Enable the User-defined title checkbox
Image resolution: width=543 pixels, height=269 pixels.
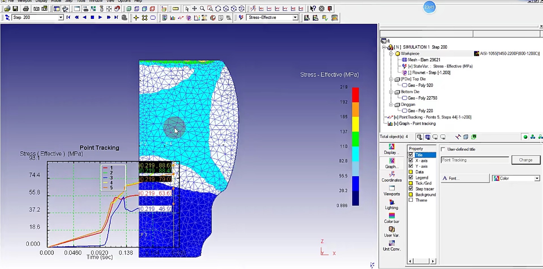443,149
